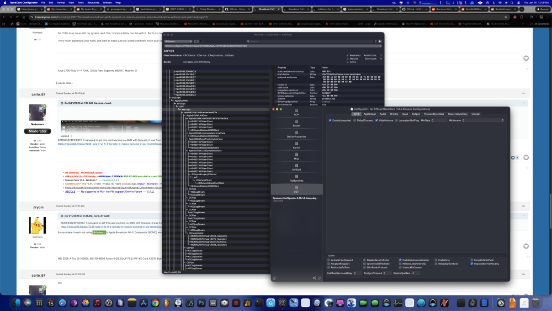Open the Tools menu in the menu bar

(81, 2)
